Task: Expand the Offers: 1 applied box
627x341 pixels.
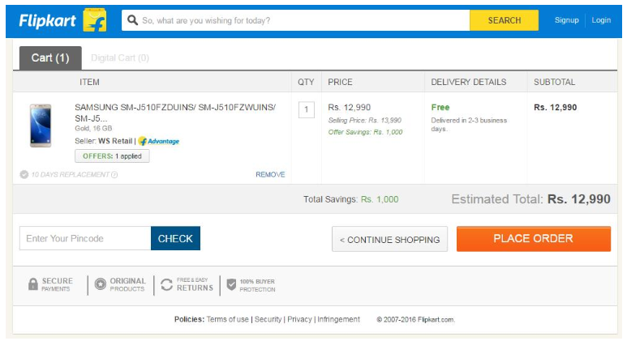Action: (112, 156)
